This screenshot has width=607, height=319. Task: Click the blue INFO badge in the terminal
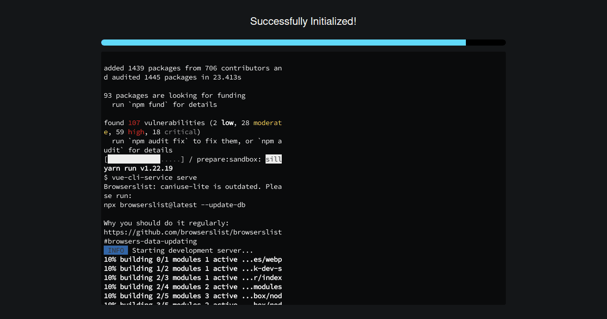tap(115, 250)
